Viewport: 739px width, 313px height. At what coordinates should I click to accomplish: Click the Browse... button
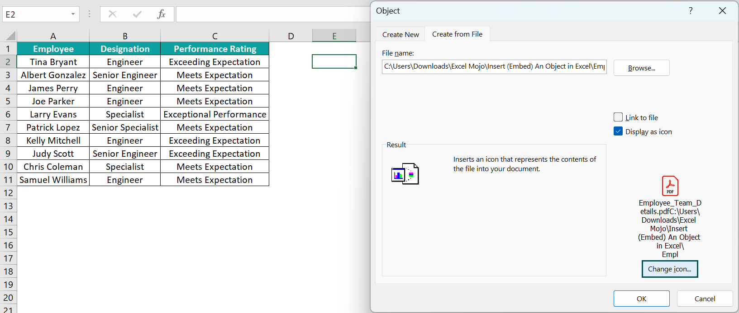641,68
